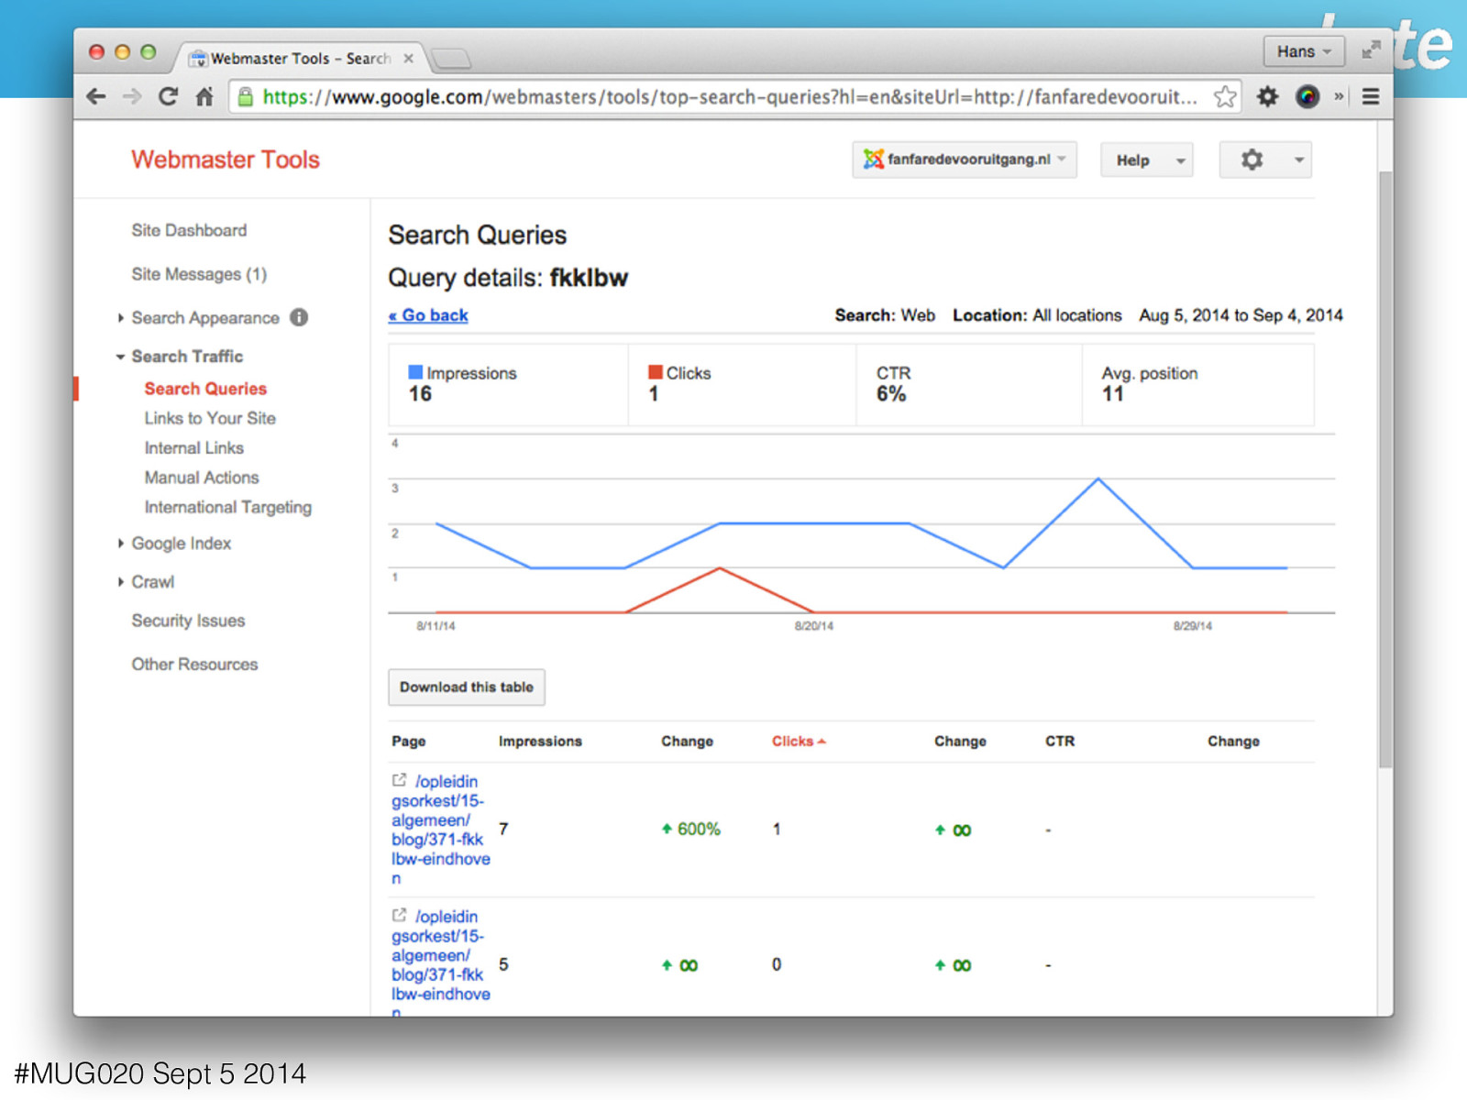The height and width of the screenshot is (1100, 1467).
Task: Go back using the browser back arrow
Action: (x=96, y=96)
